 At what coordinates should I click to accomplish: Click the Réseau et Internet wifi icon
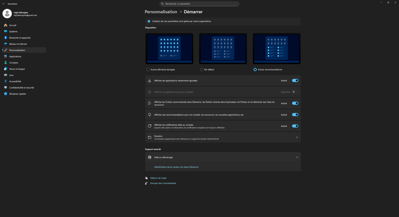click(6, 44)
